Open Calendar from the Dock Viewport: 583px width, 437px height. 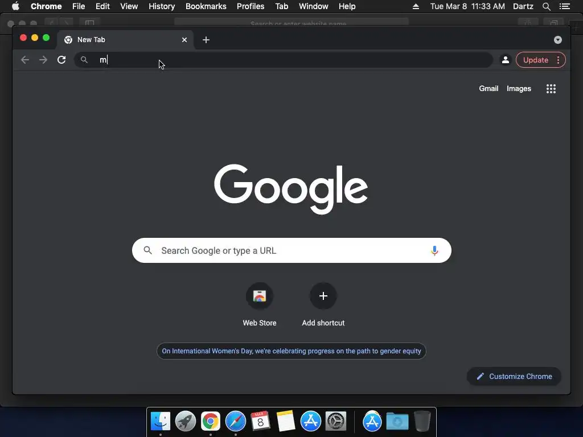260,422
